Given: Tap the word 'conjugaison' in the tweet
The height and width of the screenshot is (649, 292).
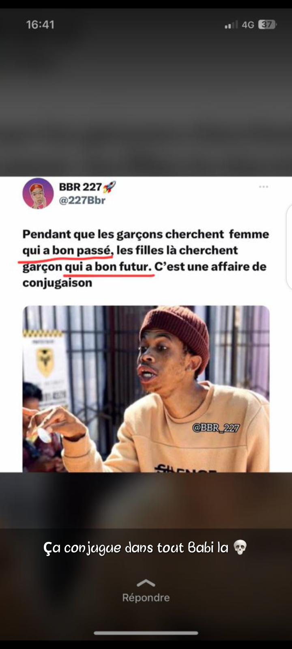Looking at the screenshot, I should pyautogui.click(x=57, y=283).
